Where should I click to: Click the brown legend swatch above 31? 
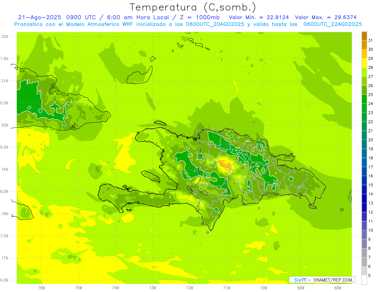[364, 36]
